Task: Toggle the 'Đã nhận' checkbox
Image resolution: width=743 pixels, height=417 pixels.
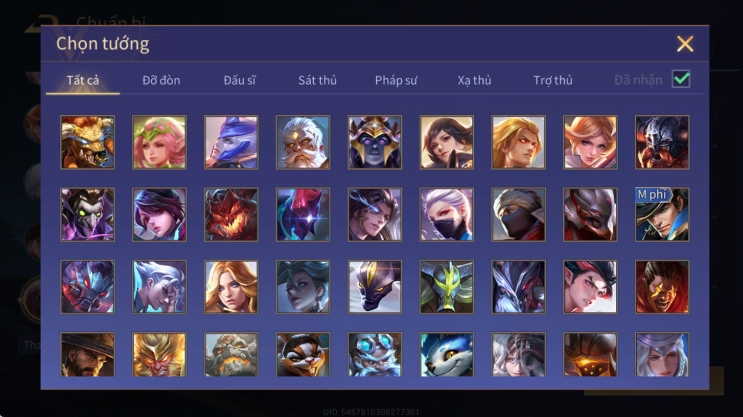Action: pos(681,79)
